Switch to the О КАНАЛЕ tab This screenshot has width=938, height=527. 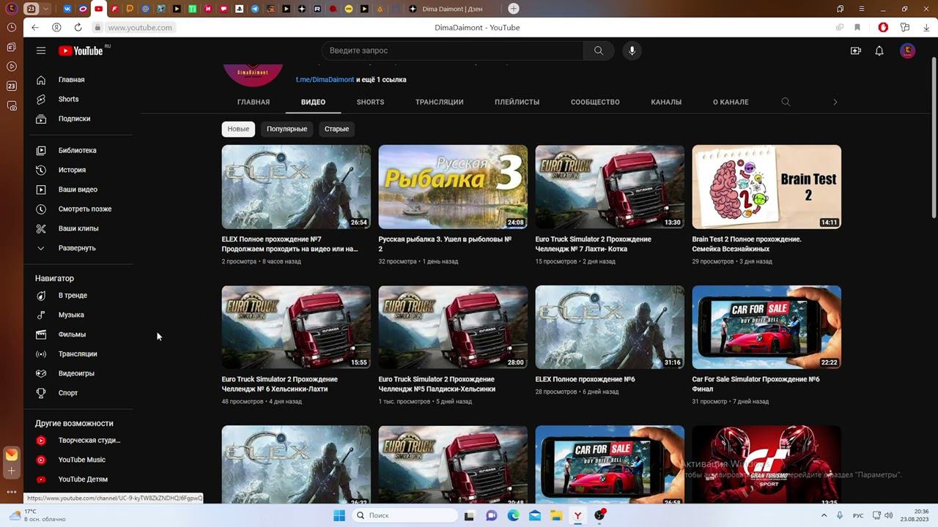click(x=731, y=102)
